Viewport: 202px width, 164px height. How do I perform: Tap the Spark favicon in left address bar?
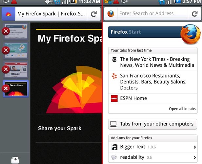click(9, 14)
